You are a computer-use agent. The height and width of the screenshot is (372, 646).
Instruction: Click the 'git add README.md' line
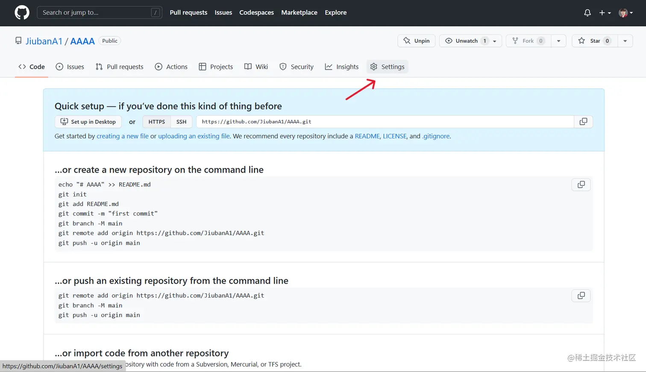click(88, 204)
